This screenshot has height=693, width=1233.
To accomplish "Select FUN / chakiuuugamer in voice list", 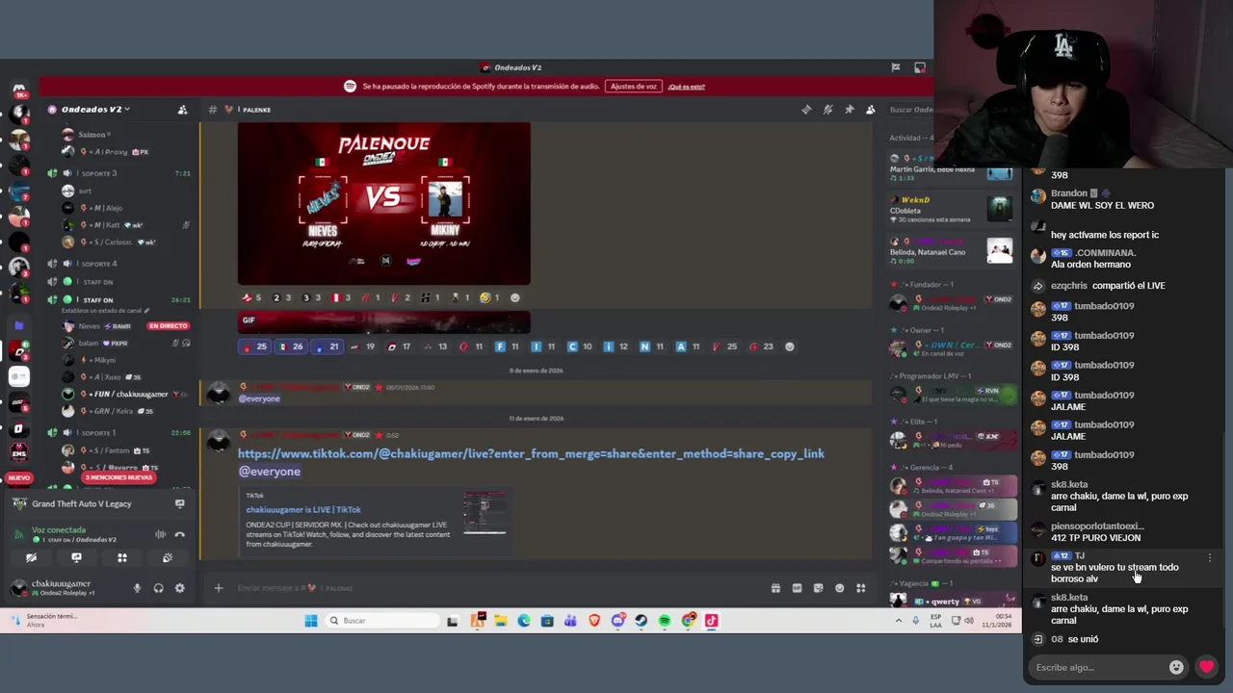I will (x=125, y=394).
